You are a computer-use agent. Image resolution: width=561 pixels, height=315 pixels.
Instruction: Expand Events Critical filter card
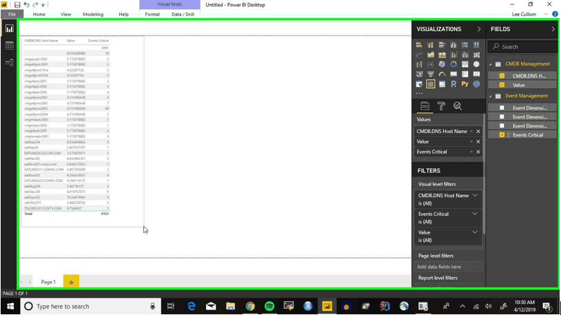475,214
